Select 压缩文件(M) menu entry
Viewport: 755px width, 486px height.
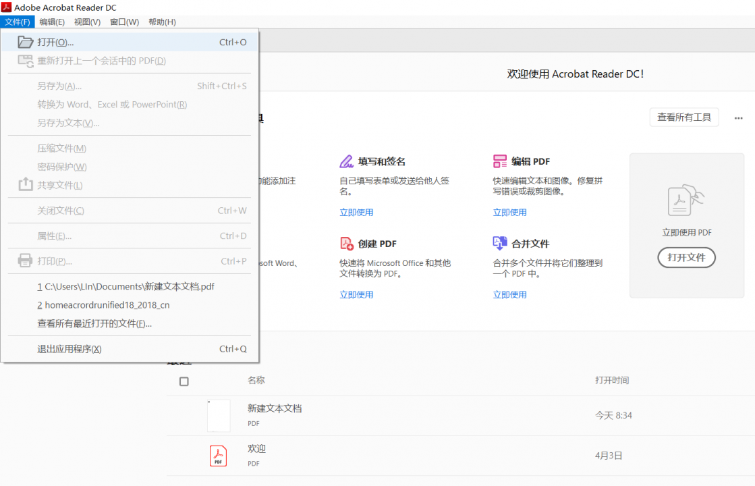(130, 148)
